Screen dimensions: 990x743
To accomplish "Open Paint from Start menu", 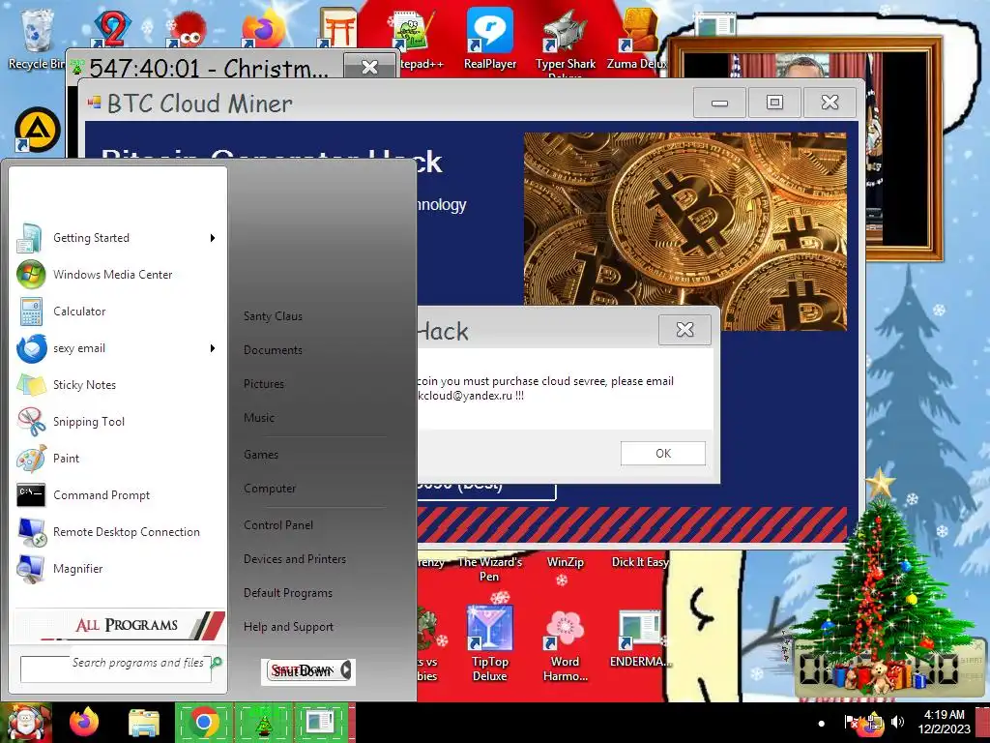I will 117,459.
